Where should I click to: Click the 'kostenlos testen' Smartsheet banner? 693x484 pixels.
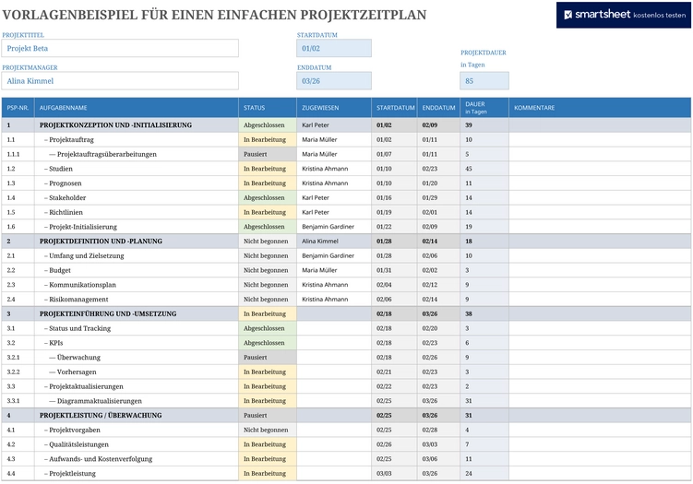pyautogui.click(x=624, y=15)
